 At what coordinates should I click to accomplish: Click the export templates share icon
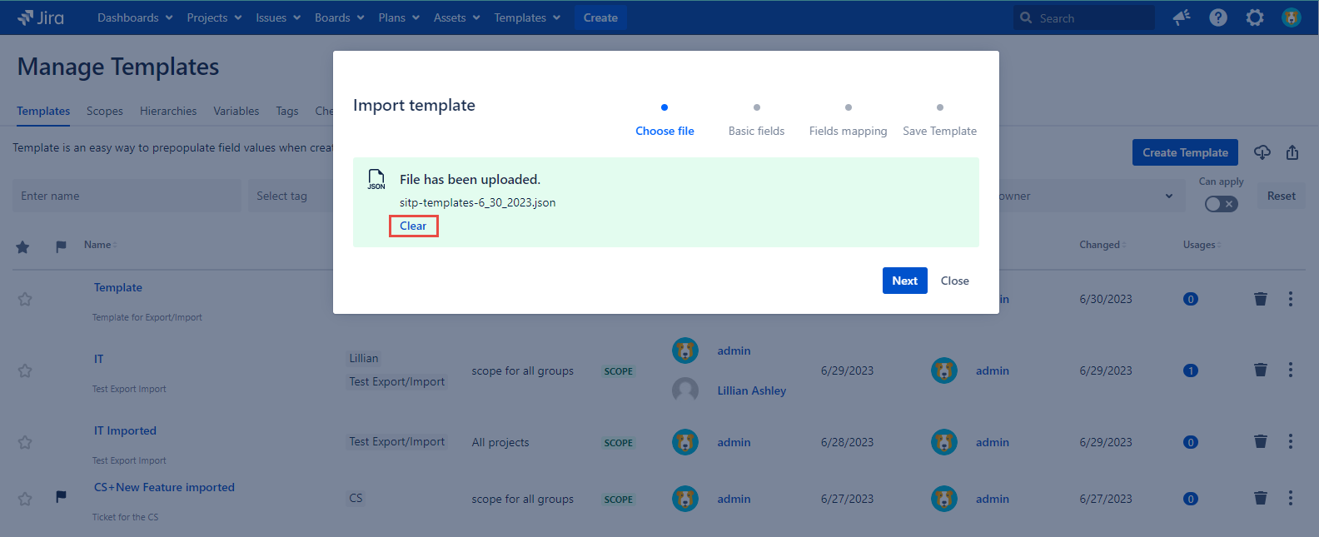[1292, 152]
